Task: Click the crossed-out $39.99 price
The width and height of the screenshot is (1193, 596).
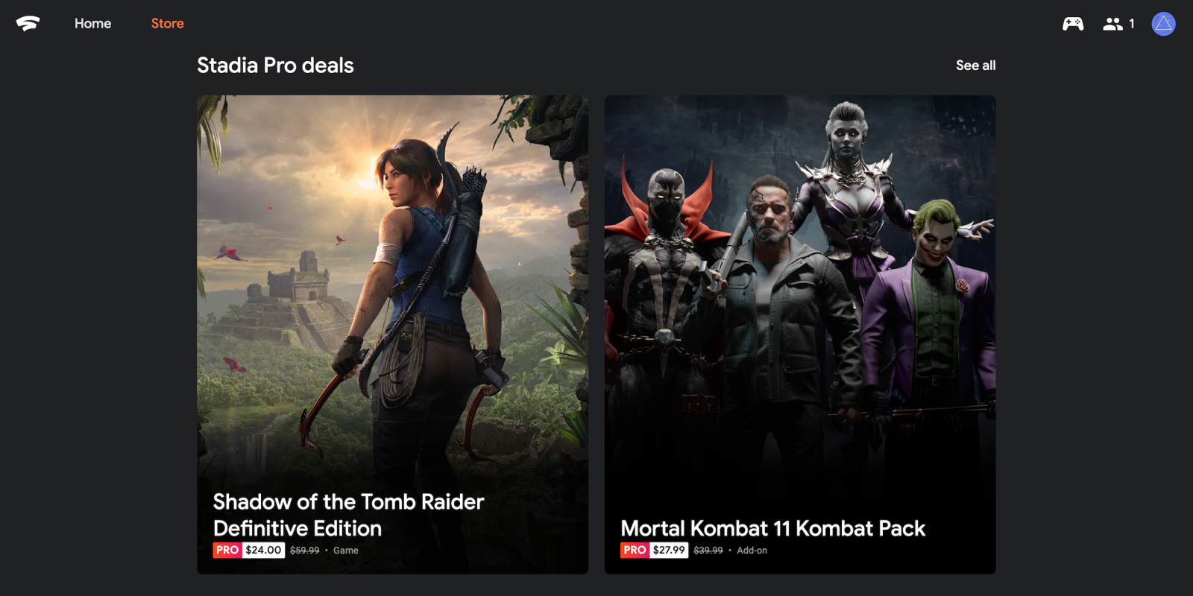Action: [708, 551]
